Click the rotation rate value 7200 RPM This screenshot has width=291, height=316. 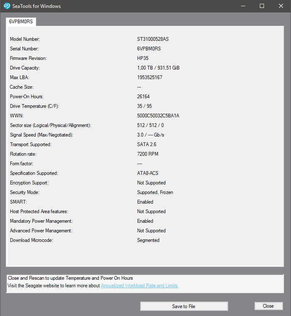pos(148,154)
